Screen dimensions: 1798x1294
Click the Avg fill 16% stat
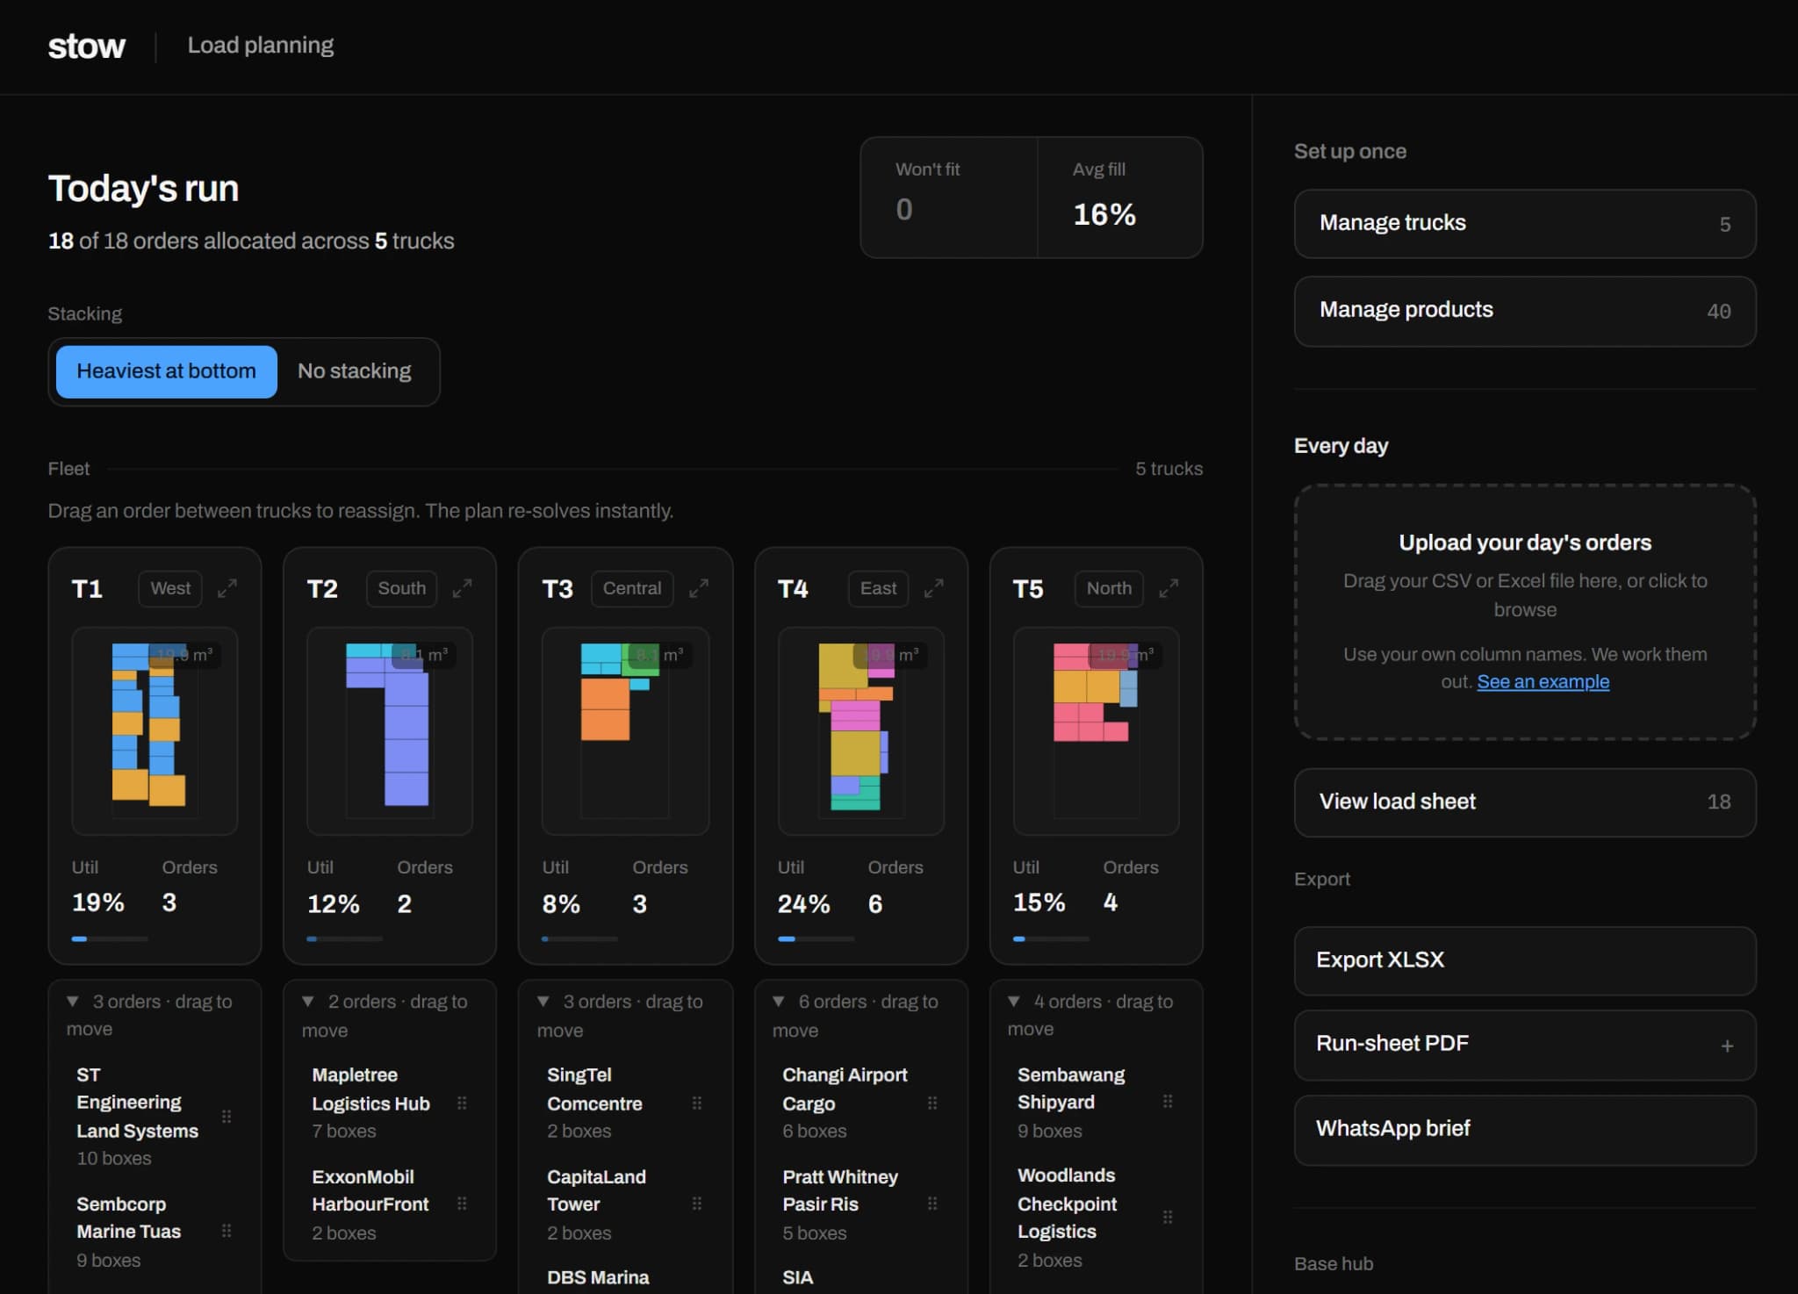(1120, 197)
